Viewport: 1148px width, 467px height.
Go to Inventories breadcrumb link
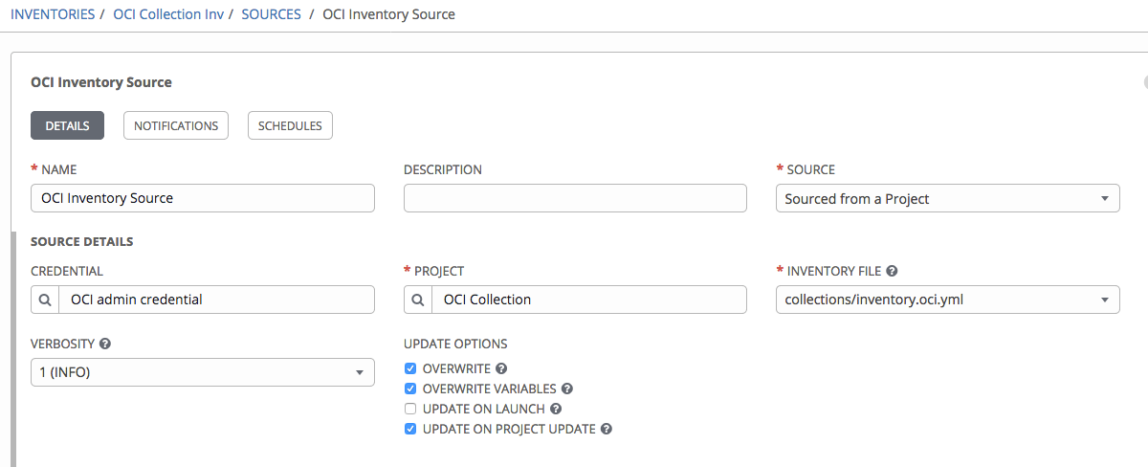pyautogui.click(x=53, y=14)
